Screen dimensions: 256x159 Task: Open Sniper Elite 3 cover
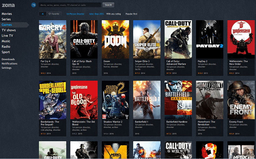(x=147, y=39)
